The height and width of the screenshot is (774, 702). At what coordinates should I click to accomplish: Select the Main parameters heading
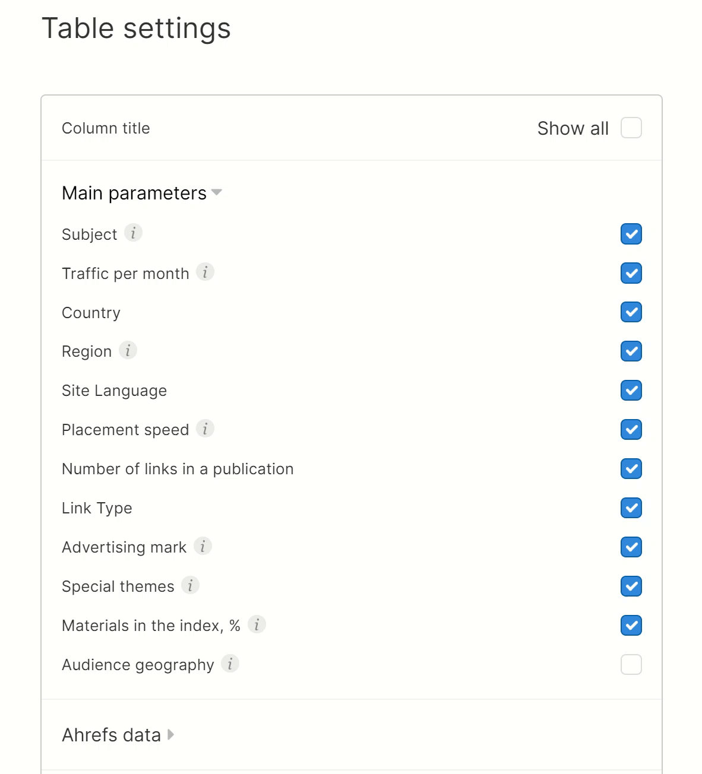(x=134, y=193)
